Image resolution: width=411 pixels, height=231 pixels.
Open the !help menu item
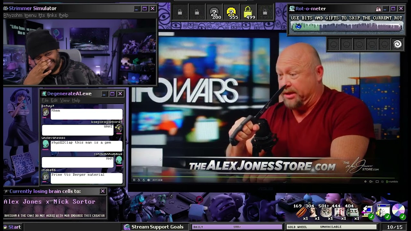63,15
